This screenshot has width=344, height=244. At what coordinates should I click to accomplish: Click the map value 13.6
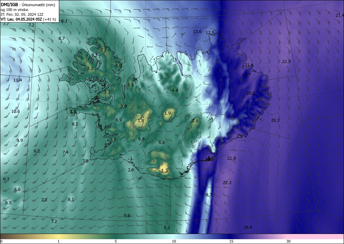tap(197, 32)
